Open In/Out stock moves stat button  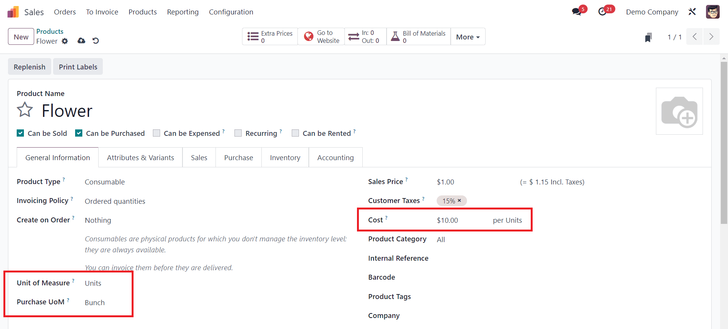pos(365,37)
